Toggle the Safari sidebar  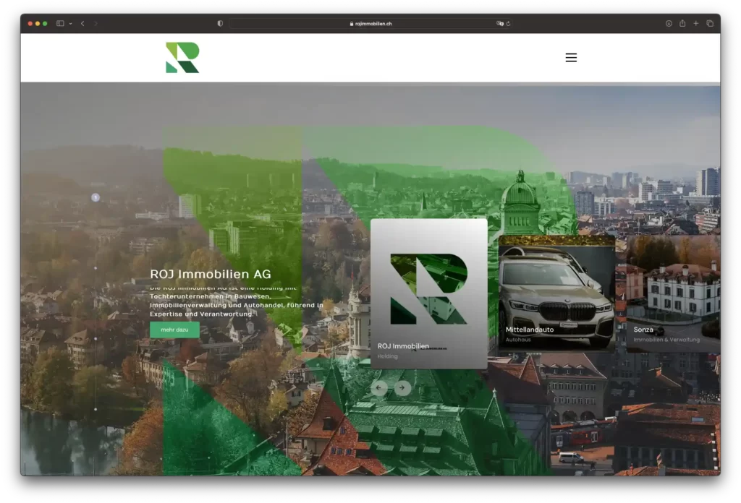[60, 23]
